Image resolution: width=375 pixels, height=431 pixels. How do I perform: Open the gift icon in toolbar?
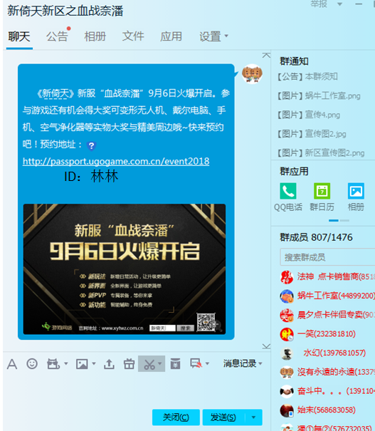pyautogui.click(x=129, y=364)
